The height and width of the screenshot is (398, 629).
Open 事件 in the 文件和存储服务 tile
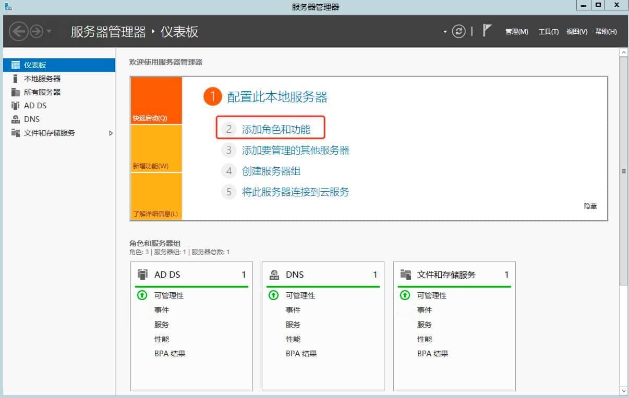(425, 310)
